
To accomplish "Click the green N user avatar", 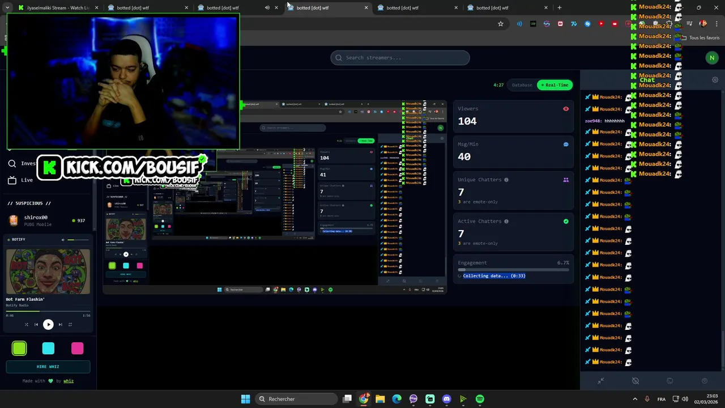I will [712, 57].
